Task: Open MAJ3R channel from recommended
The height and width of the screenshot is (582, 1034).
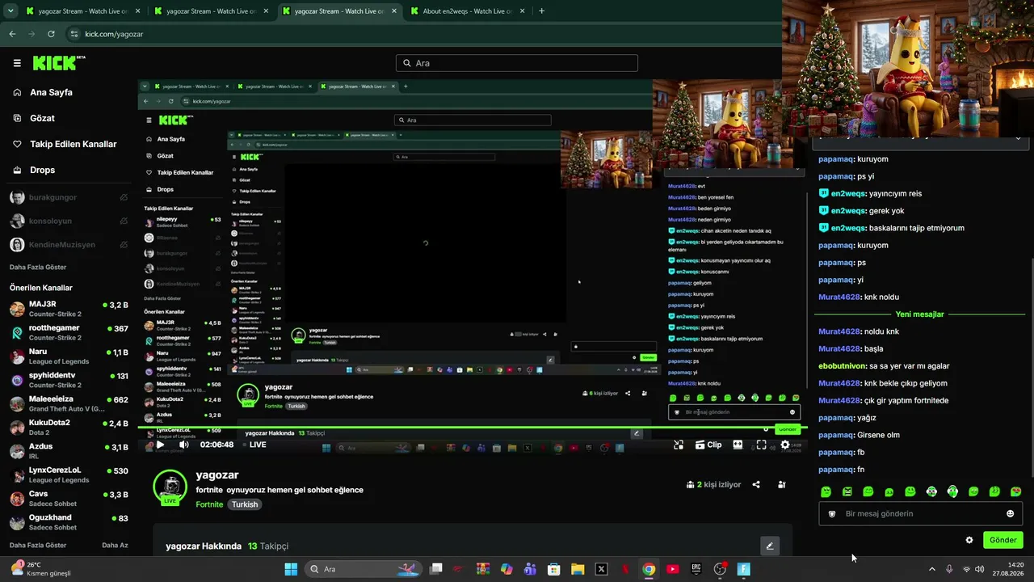Action: [69, 309]
